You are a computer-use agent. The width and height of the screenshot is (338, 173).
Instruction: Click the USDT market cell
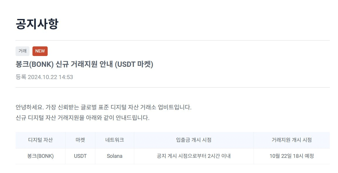pyautogui.click(x=80, y=156)
